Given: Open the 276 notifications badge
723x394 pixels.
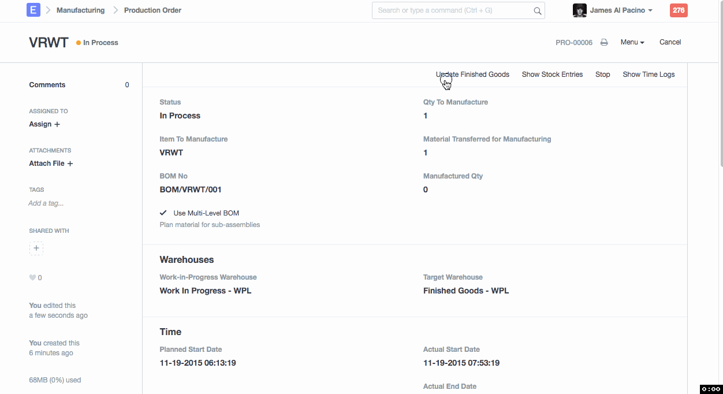Looking at the screenshot, I should pos(679,10).
